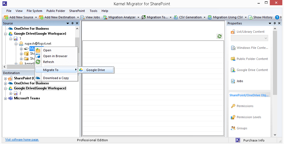Expand the Microsoft Teams destination node
This screenshot has width=284, height=144.
click(x=6, y=98)
